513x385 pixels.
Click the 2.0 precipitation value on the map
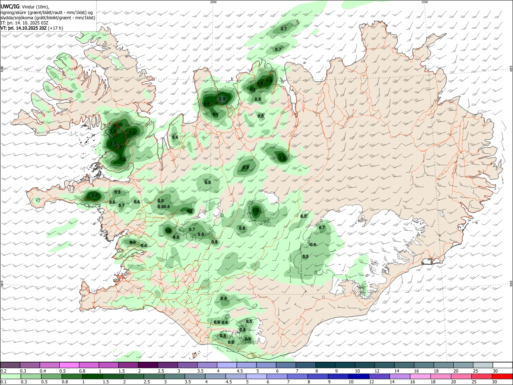95,196
